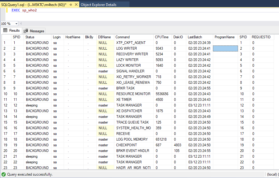Switch to the Object Explorer Details tab
The height and width of the screenshot is (178, 279).
[x=98, y=5]
